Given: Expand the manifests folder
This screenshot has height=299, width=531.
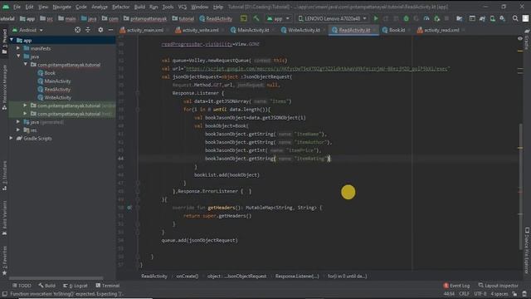Looking at the screenshot, I should coord(18,48).
